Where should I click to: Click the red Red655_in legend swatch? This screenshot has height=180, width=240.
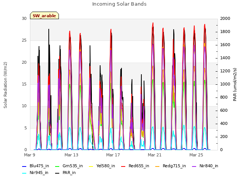[123, 166]
